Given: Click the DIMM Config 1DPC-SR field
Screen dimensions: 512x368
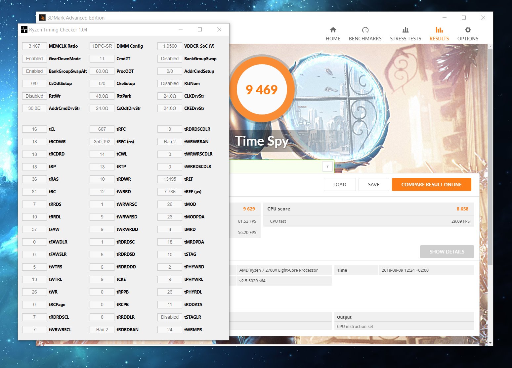Looking at the screenshot, I should click(102, 46).
